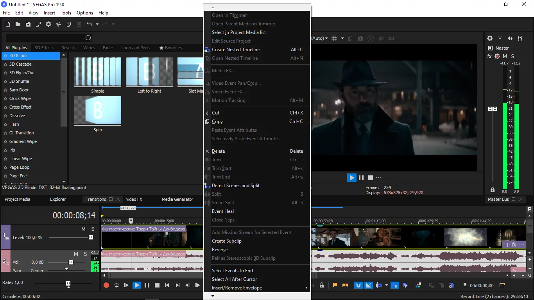Click the plug-in search magnifier icon

(88, 38)
